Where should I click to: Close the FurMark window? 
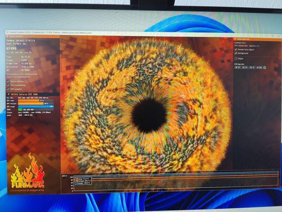pos(279,36)
